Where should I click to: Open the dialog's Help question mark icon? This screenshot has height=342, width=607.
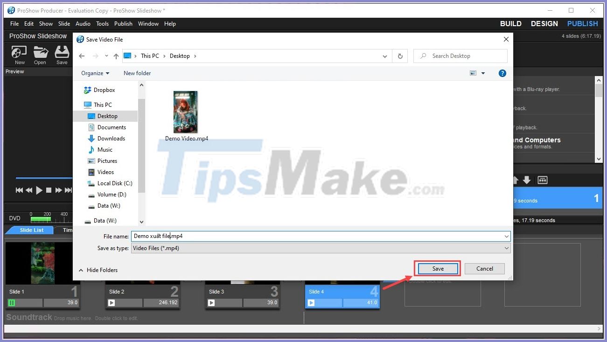[x=502, y=73]
